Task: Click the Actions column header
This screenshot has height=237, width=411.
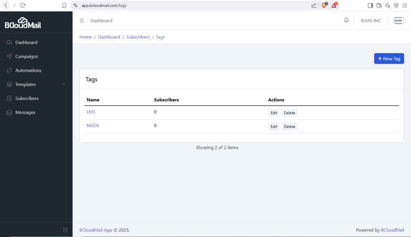Action: 276,100
